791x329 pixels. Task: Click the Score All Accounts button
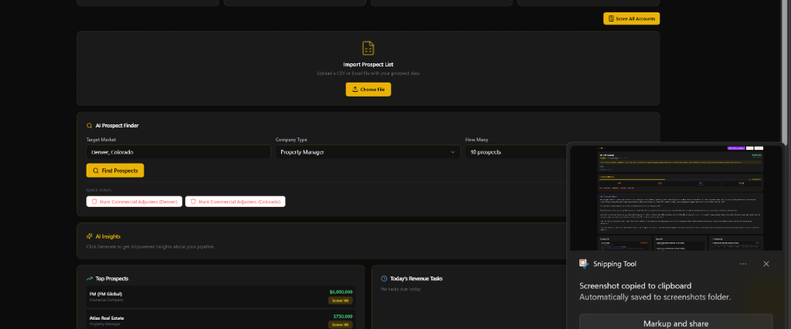[x=631, y=19]
